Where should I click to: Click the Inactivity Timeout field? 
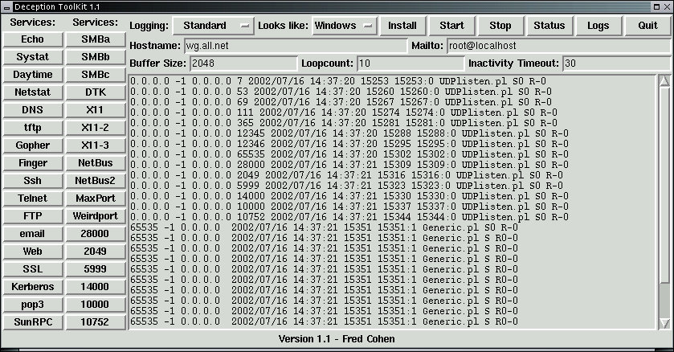click(614, 63)
